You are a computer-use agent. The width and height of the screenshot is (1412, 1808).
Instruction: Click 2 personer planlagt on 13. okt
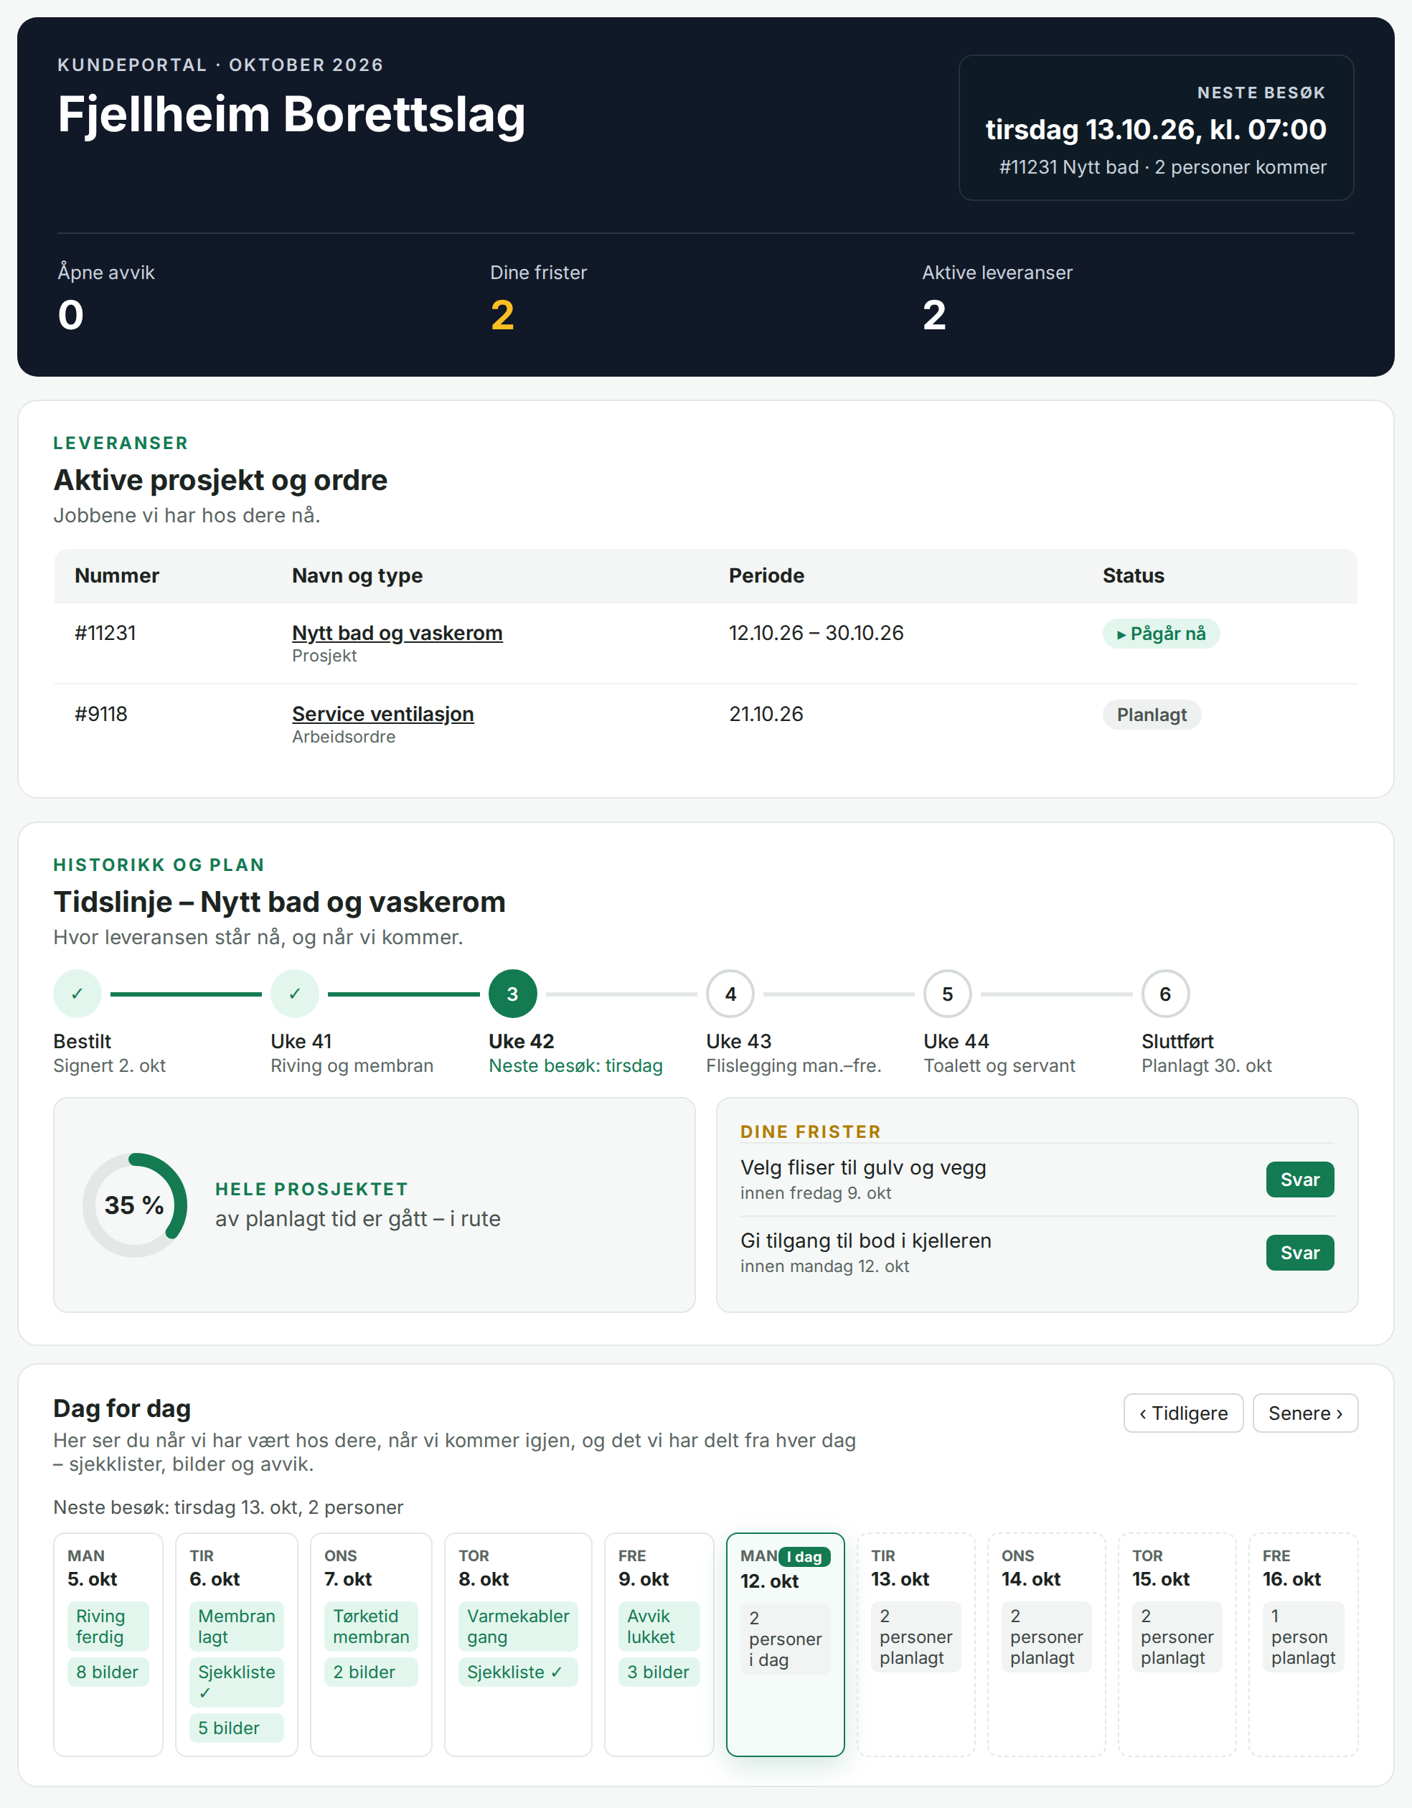coord(916,1637)
